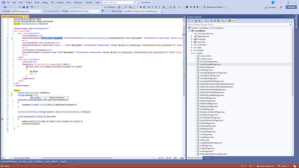The width and height of the screenshot is (299, 168).
Task: Click the Step Out debug icon
Action: point(159,7)
